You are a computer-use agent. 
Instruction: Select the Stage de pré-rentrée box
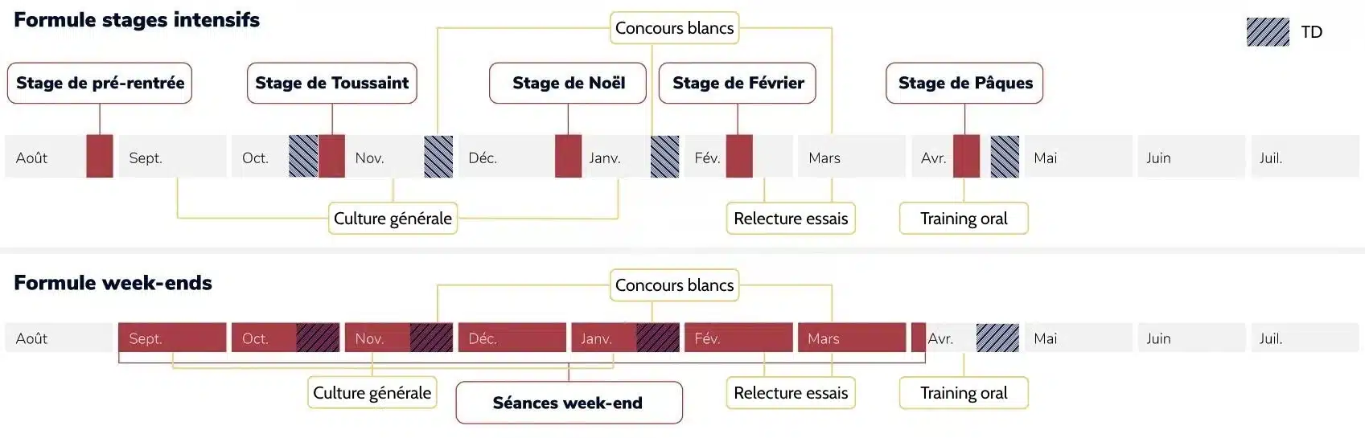click(x=100, y=83)
